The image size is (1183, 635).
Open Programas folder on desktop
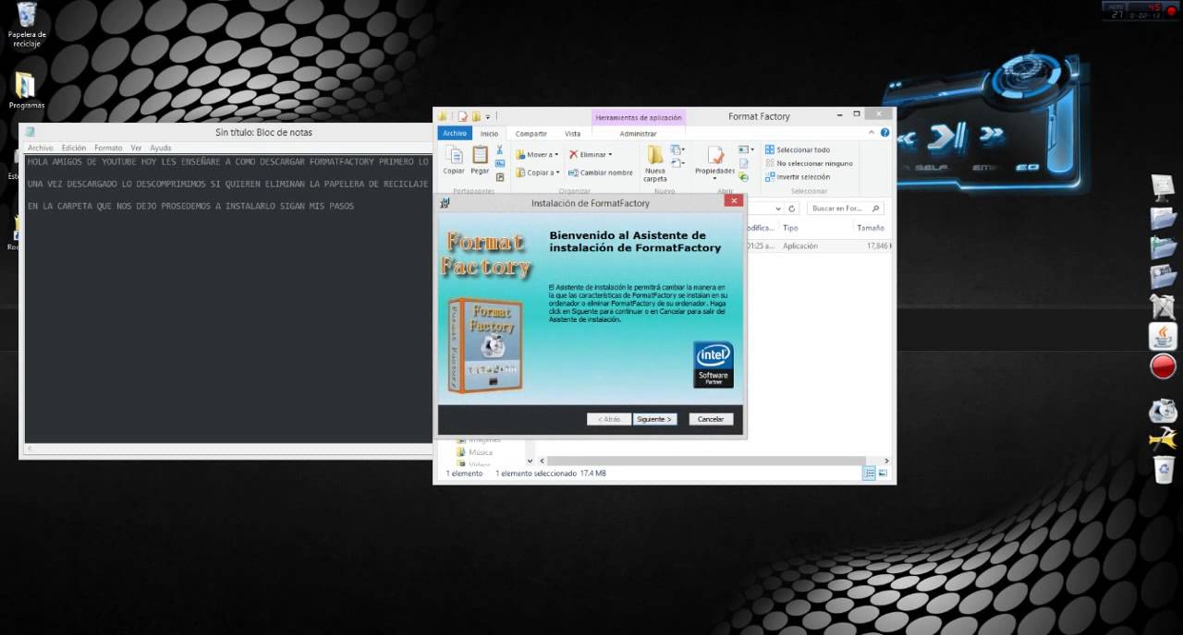coord(26,90)
